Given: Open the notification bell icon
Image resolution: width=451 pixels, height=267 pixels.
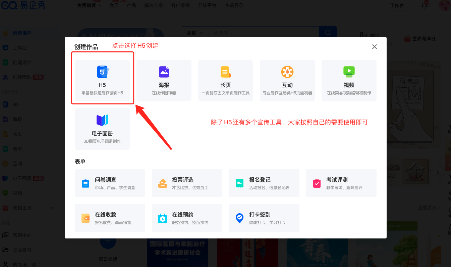Looking at the screenshot, I should 425,5.
